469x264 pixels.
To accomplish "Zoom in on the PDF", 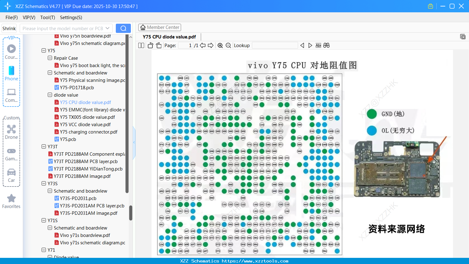I will click(x=220, y=46).
